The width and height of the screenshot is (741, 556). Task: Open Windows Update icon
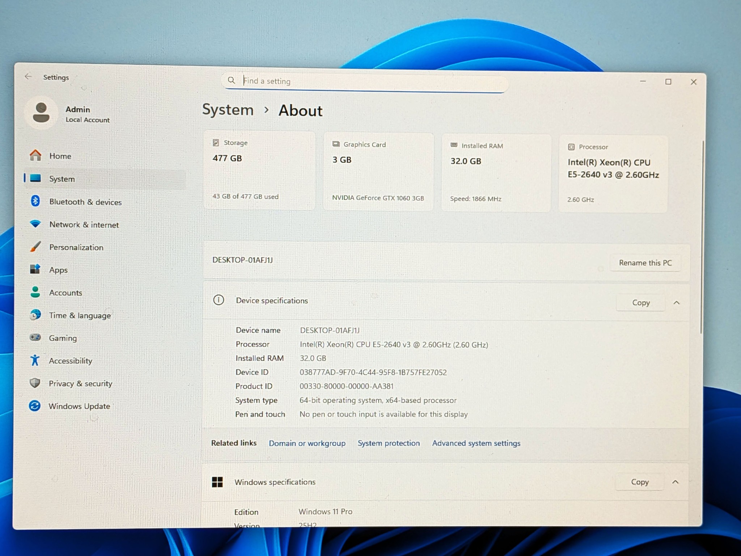click(35, 405)
